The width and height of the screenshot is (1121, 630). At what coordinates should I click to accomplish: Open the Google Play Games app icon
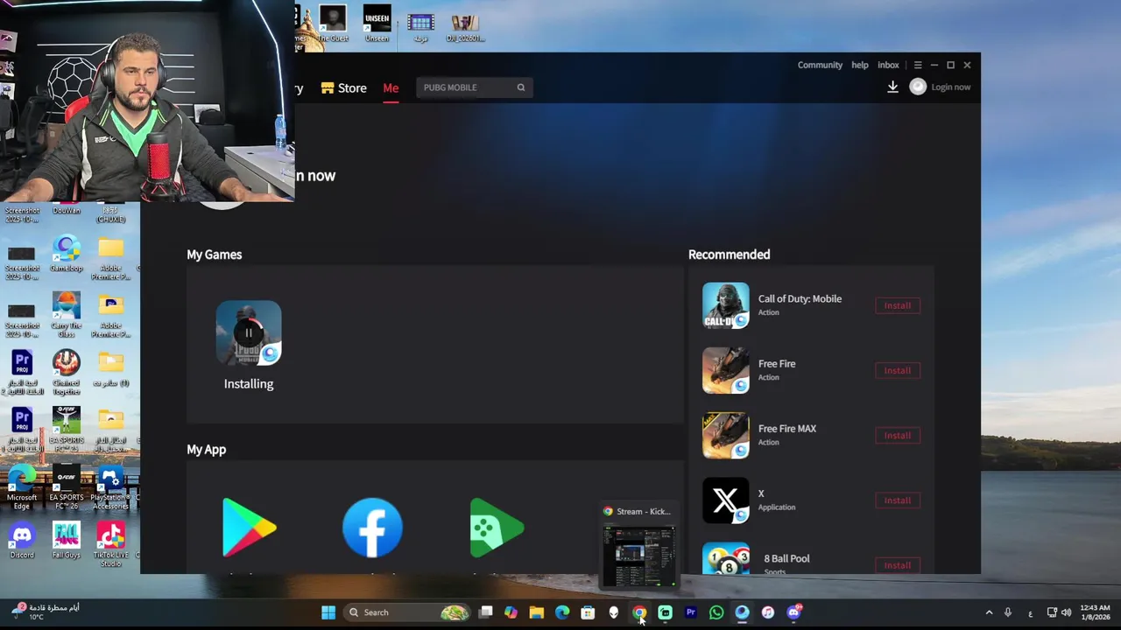pos(497,528)
